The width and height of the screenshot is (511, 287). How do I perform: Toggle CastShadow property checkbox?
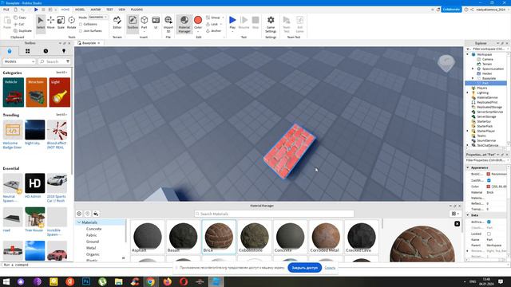489,180
